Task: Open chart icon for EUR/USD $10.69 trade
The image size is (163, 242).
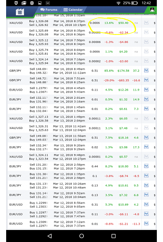Action: coord(146,204)
